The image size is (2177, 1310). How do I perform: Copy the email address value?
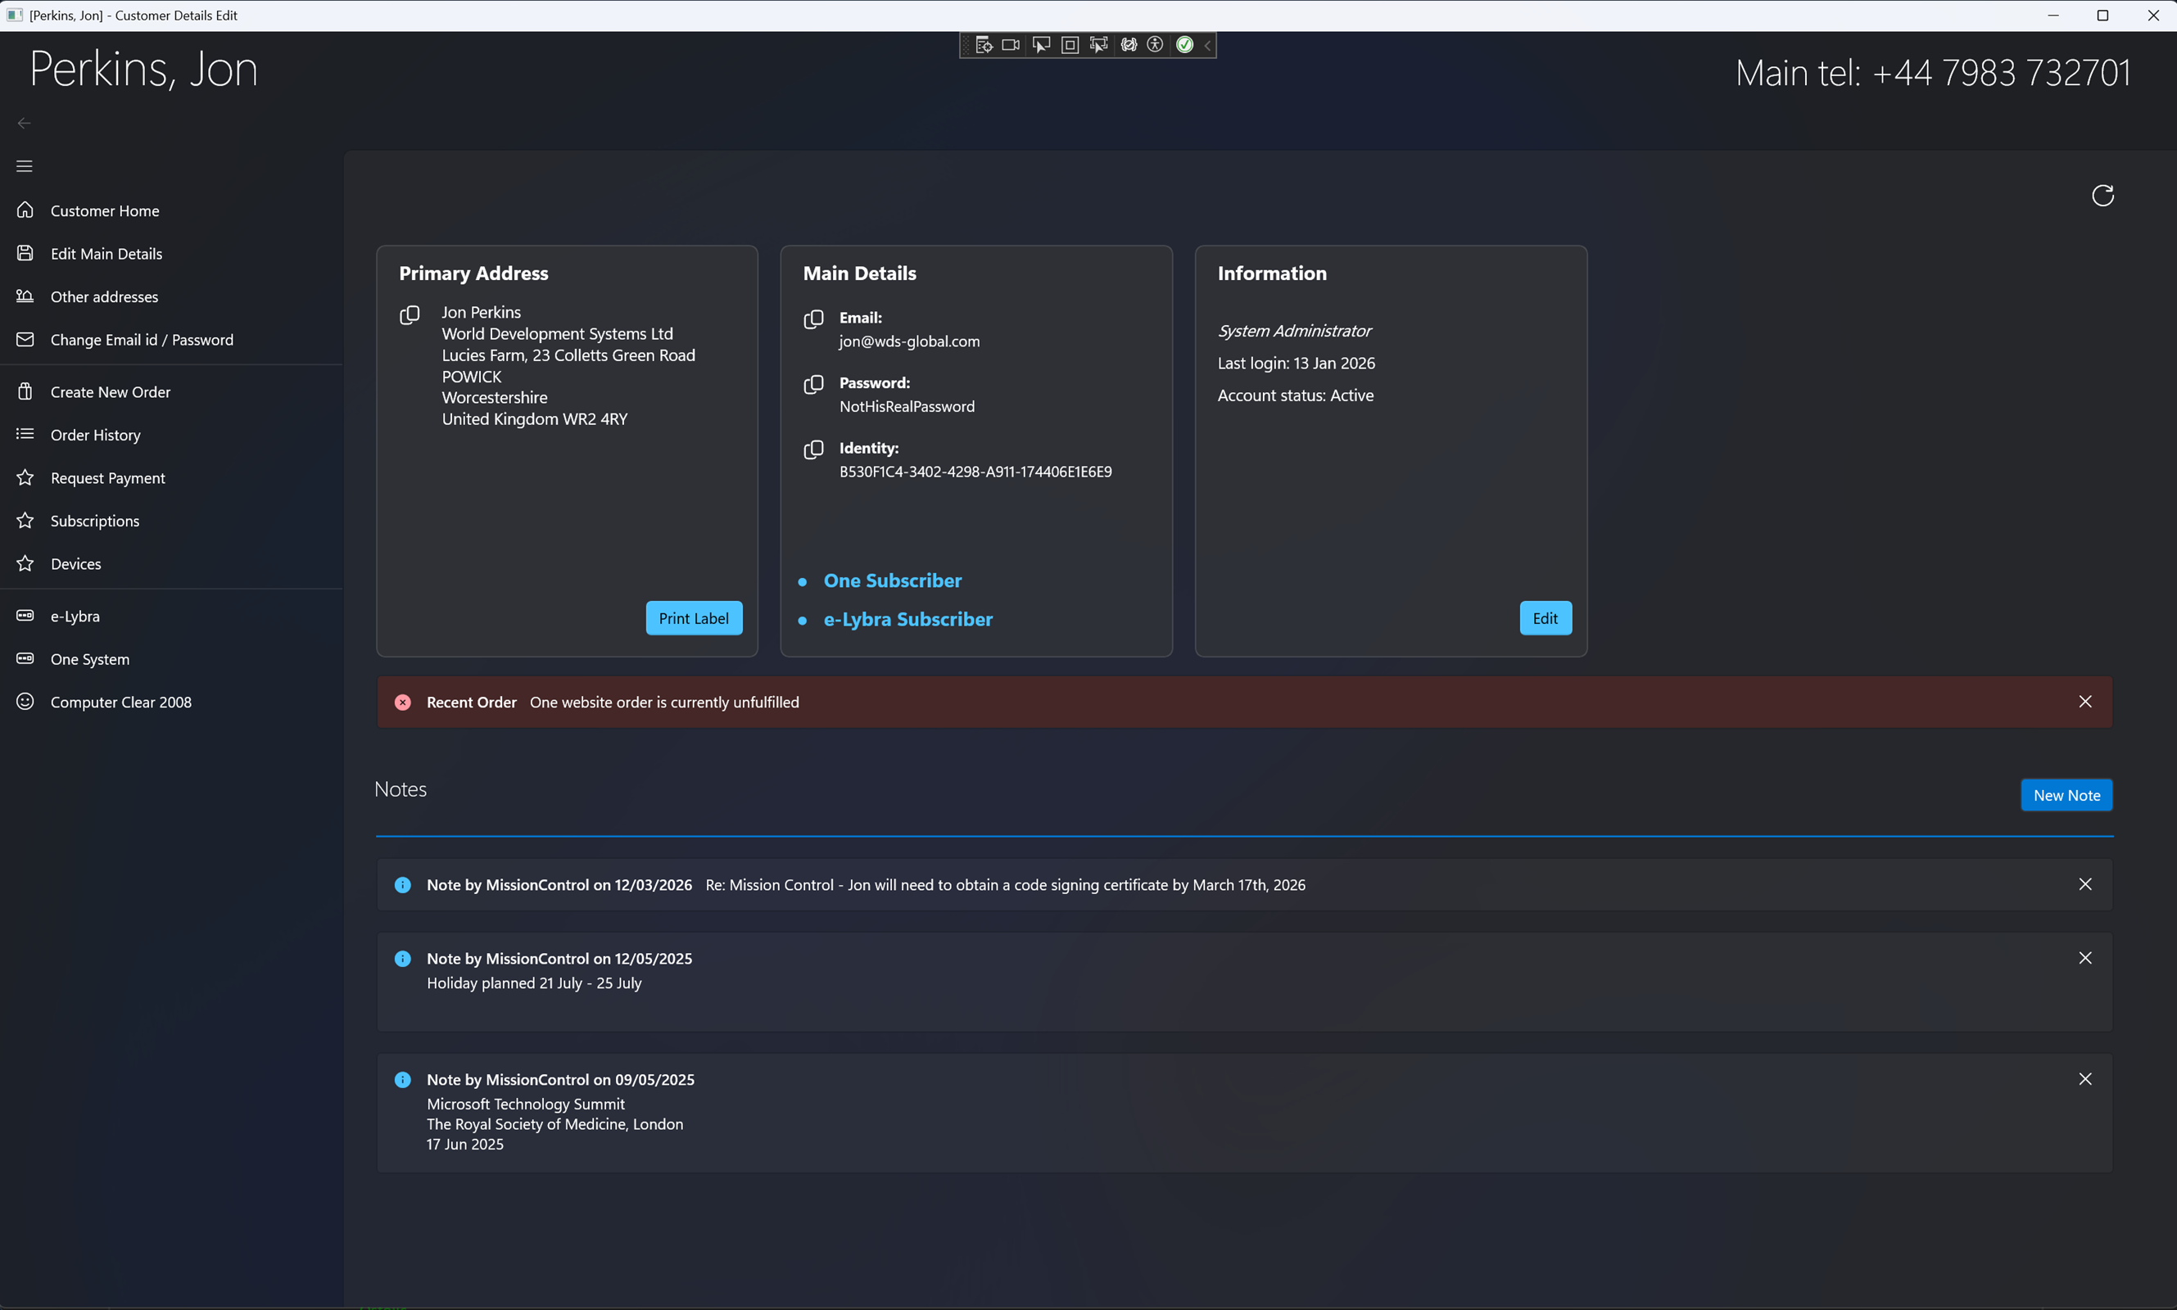(x=813, y=319)
